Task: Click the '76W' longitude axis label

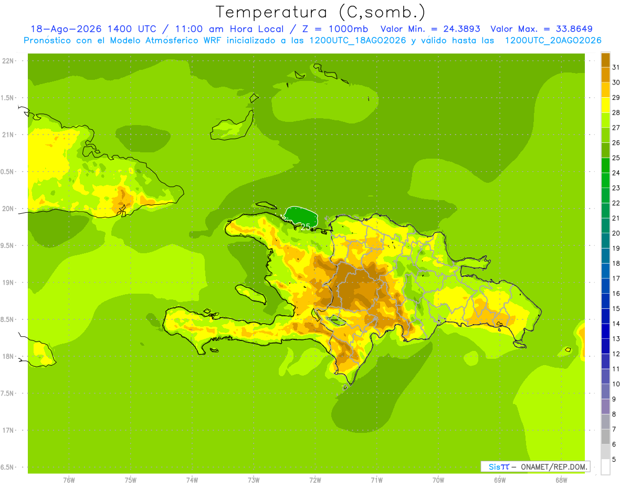Action: 69,480
